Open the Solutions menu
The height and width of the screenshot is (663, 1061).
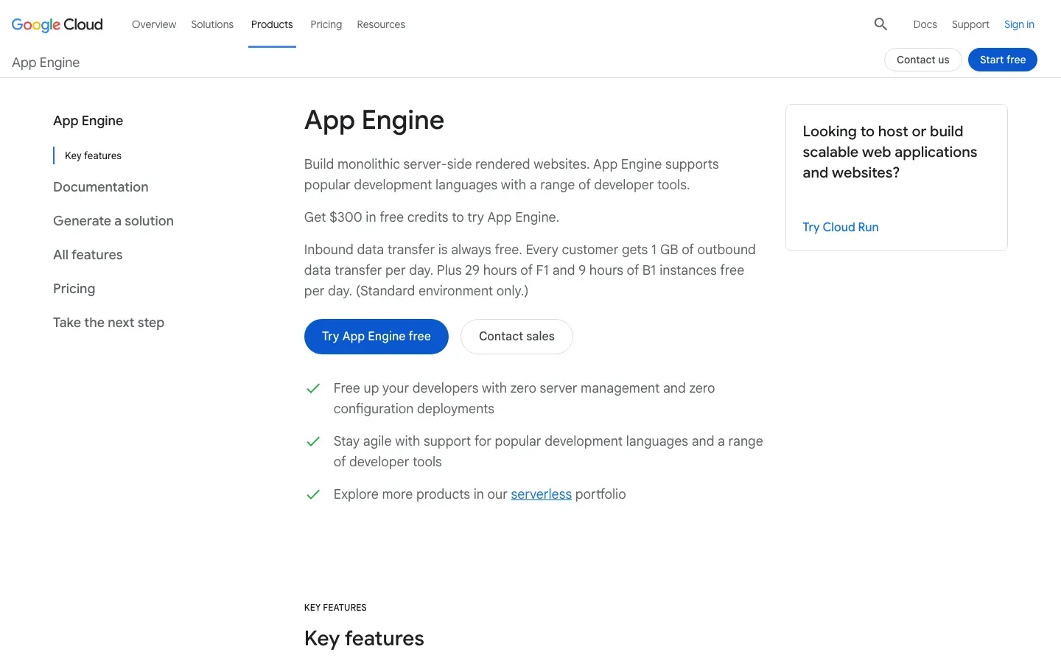coord(212,24)
